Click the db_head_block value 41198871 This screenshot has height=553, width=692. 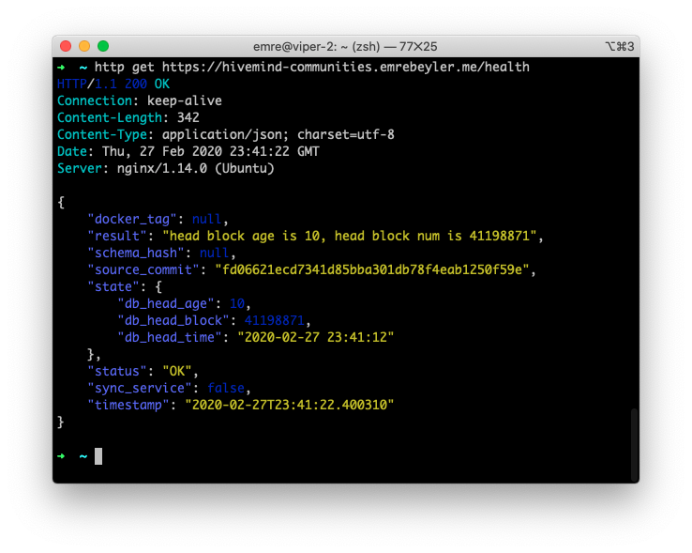274,320
